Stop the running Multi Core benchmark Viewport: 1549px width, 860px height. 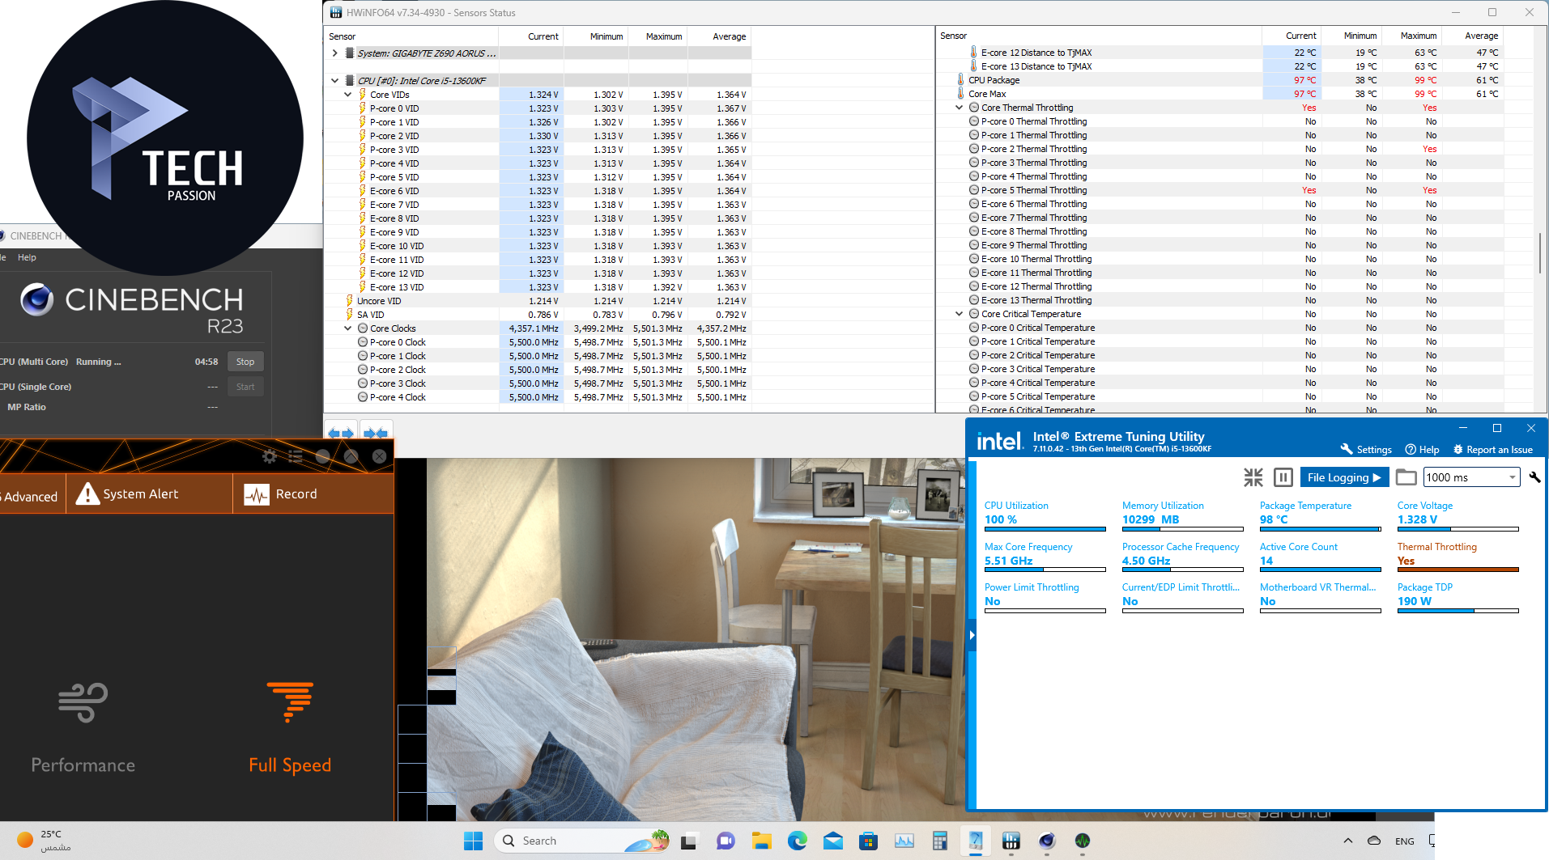pyautogui.click(x=245, y=362)
